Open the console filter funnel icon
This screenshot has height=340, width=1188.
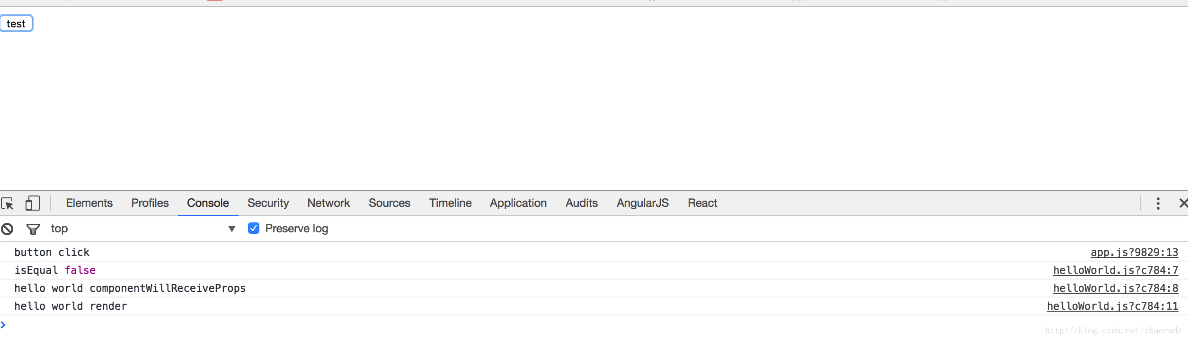tap(33, 229)
